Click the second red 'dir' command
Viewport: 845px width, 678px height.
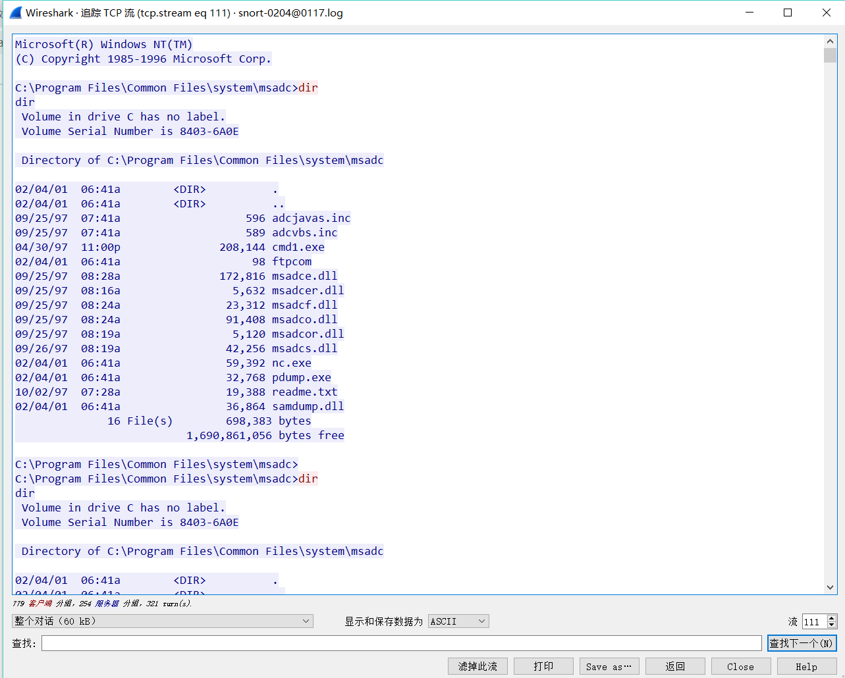point(308,479)
